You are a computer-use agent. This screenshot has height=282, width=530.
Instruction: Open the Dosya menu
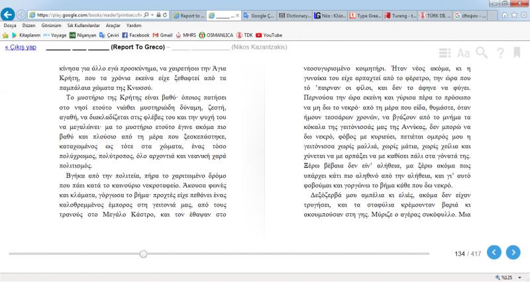coord(10,25)
